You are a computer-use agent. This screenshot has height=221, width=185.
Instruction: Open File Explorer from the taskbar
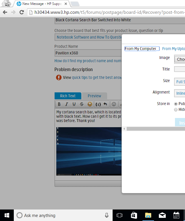click(x=148, y=215)
